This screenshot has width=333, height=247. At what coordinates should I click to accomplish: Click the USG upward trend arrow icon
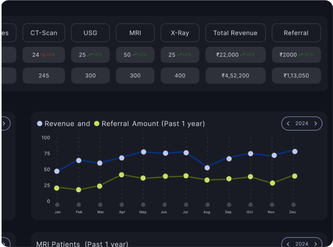[89, 55]
